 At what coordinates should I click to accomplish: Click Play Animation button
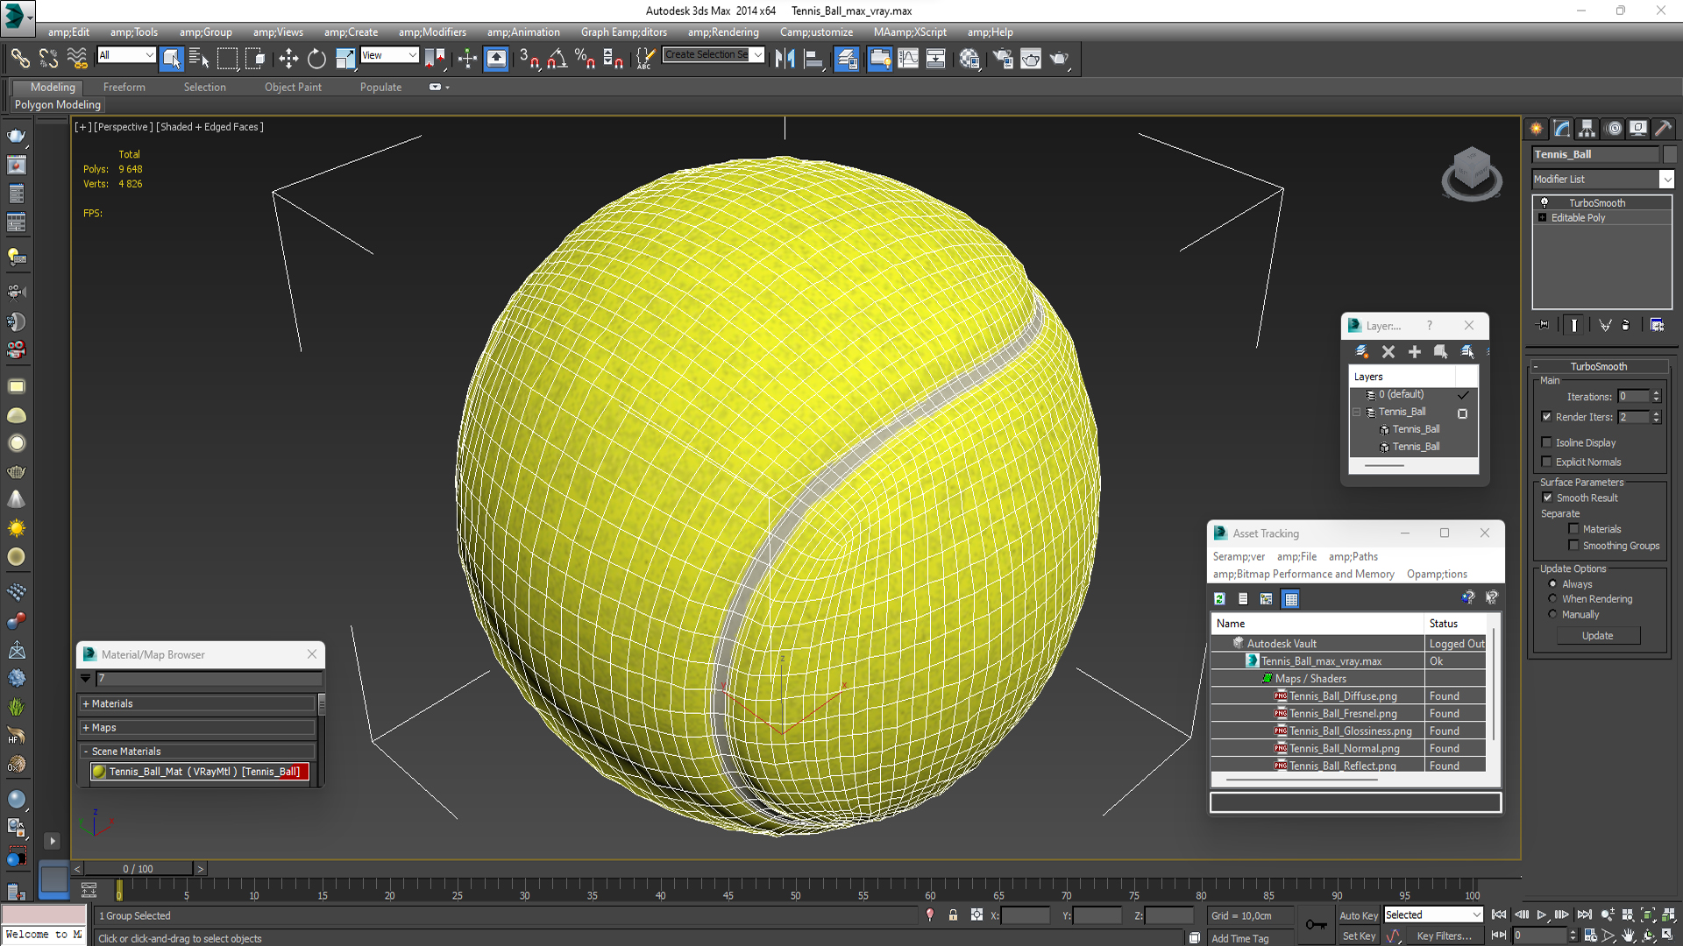tap(1541, 914)
